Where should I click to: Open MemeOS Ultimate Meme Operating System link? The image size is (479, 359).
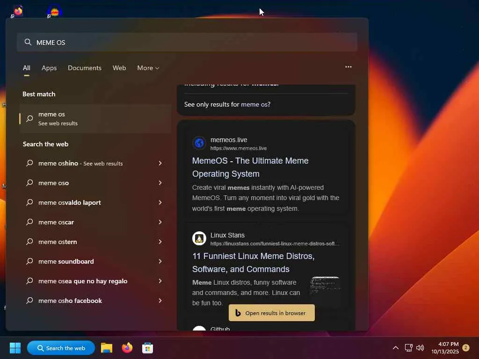[x=250, y=167]
